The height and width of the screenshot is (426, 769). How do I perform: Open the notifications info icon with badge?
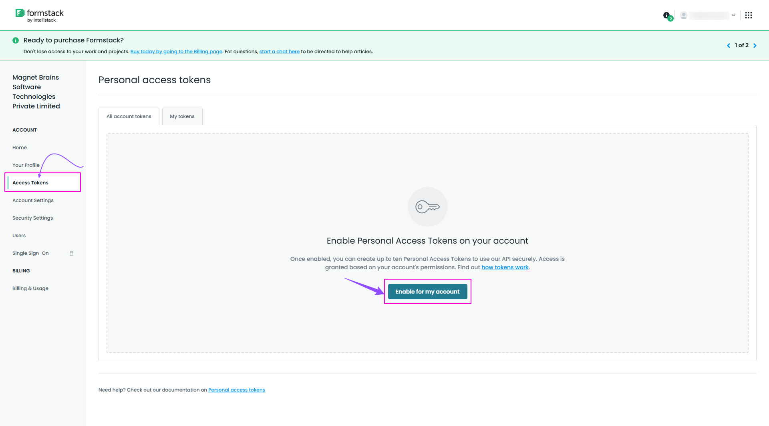[667, 16]
